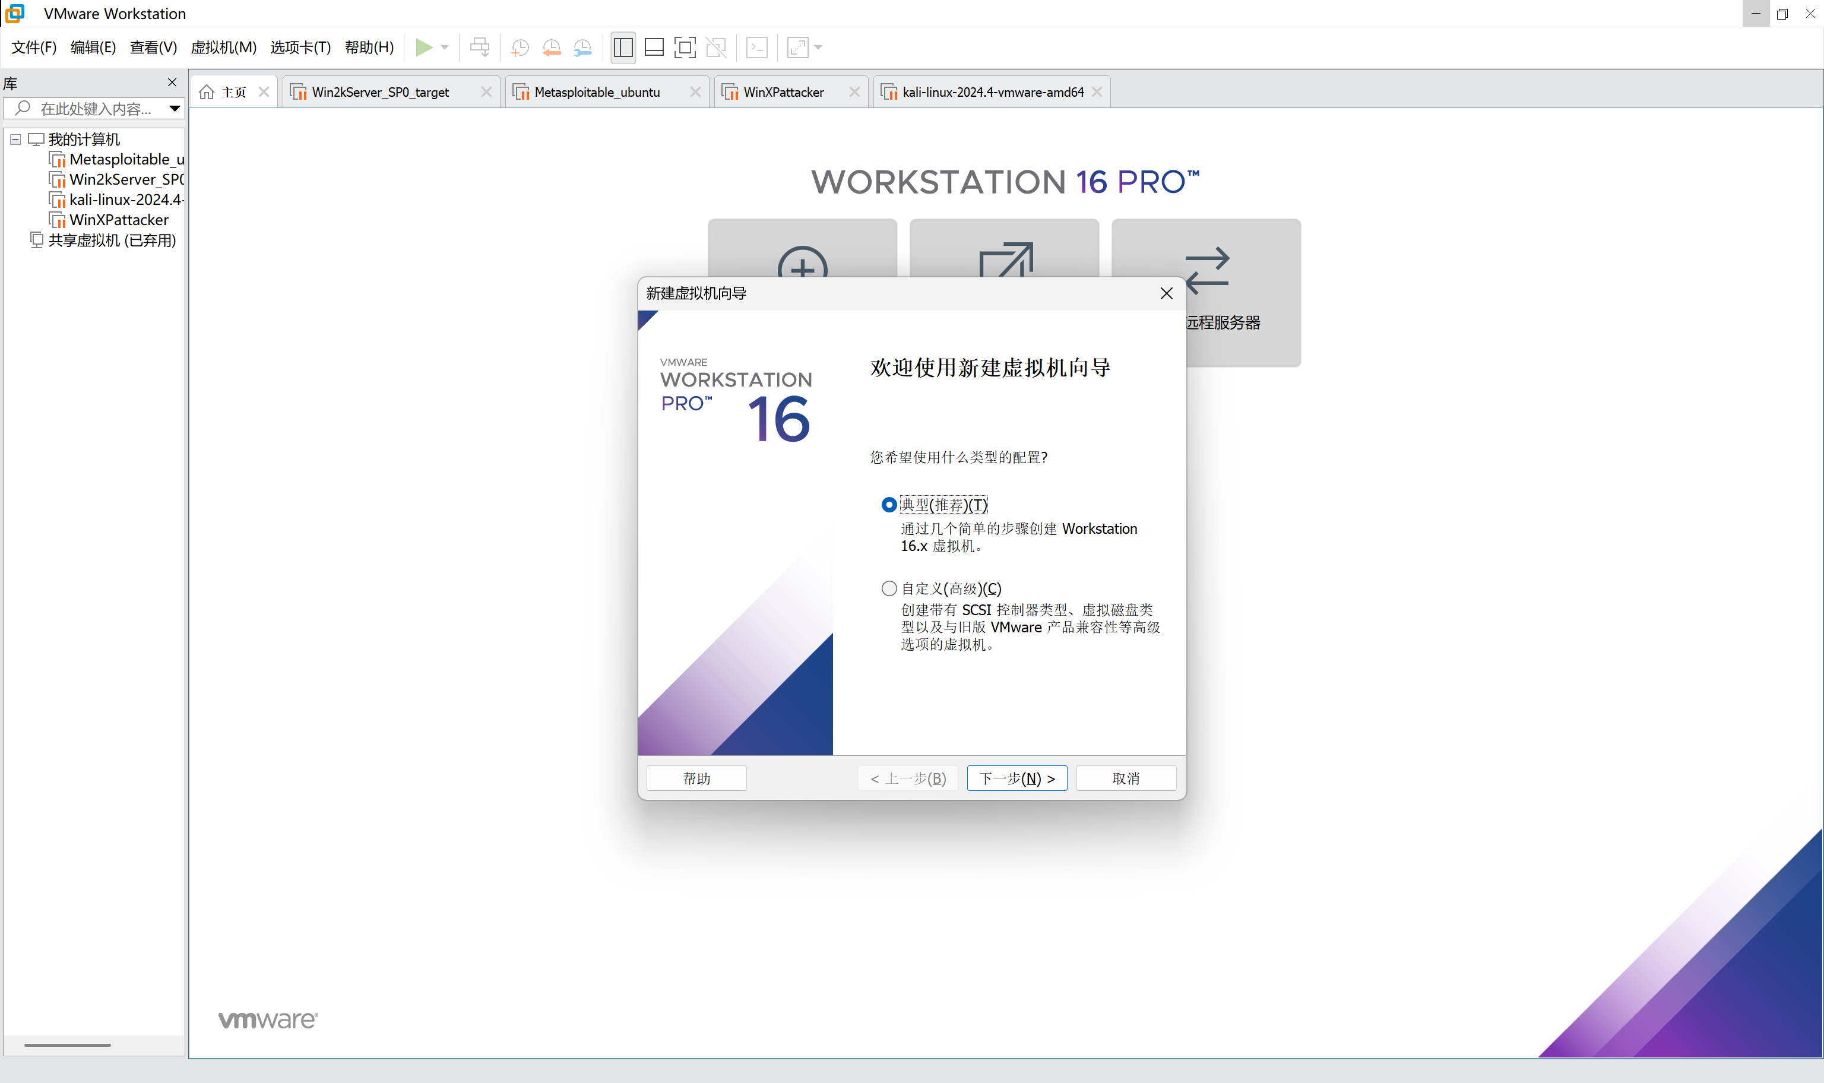Click the revert to snapshot icon
The height and width of the screenshot is (1083, 1824).
click(552, 47)
